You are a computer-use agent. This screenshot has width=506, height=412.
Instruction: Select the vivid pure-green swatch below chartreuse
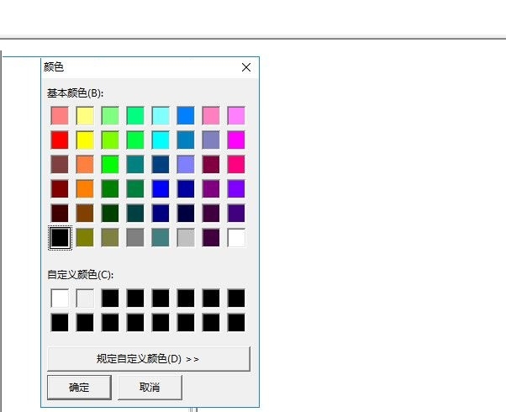point(110,164)
